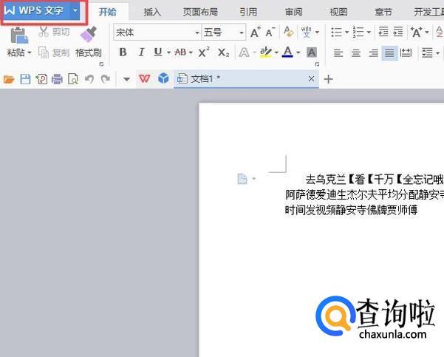444x357 pixels.
Task: Open the clipboard group dialog launcher
Action: (x=101, y=64)
